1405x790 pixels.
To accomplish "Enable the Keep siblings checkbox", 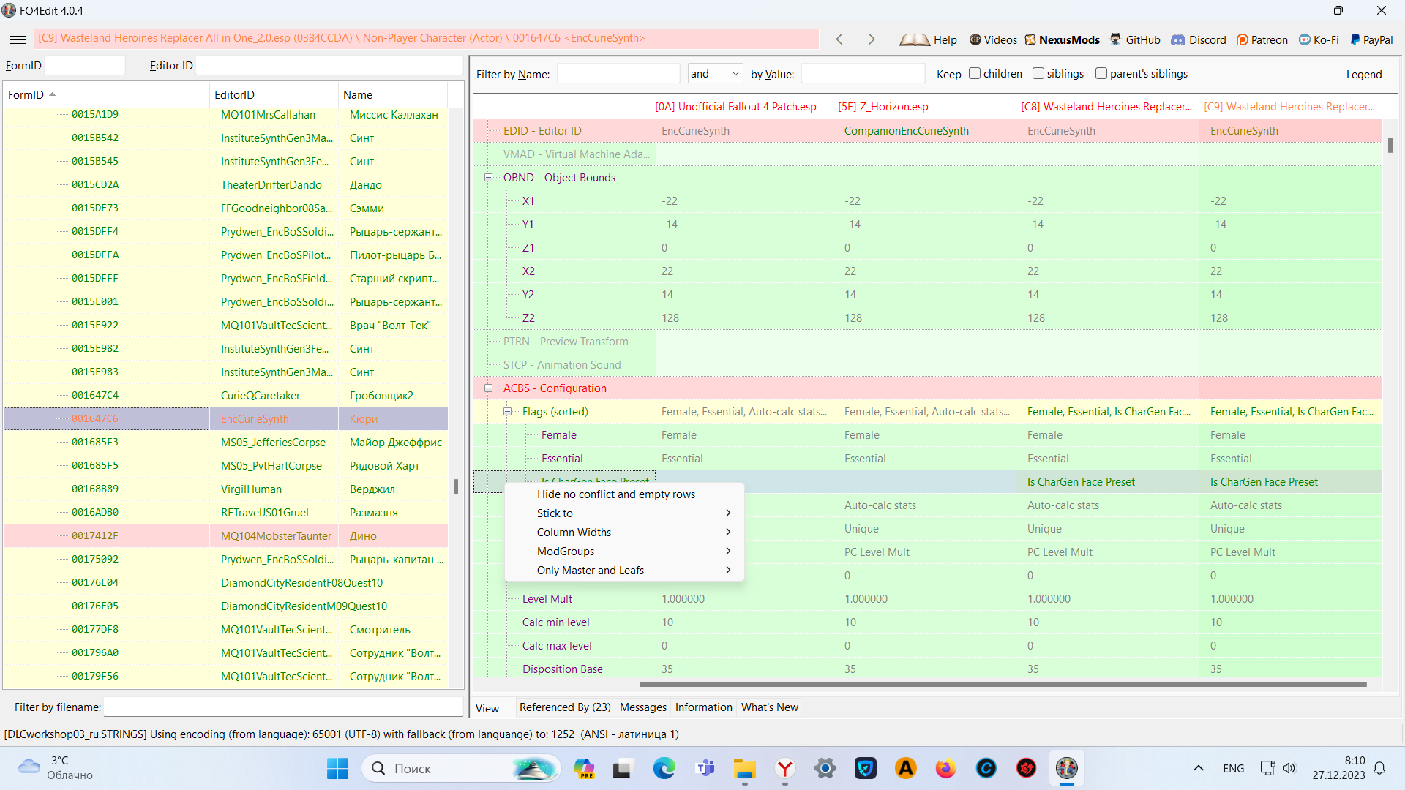I will click(1038, 73).
